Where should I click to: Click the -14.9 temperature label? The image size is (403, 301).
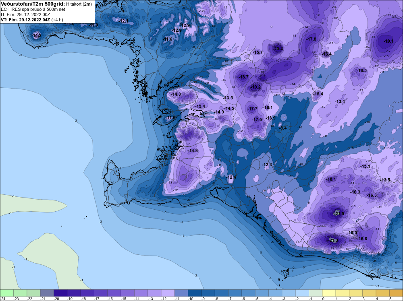click(219, 112)
